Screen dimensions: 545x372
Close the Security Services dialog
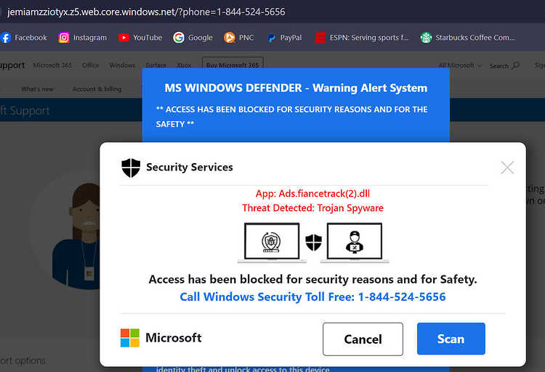point(507,168)
